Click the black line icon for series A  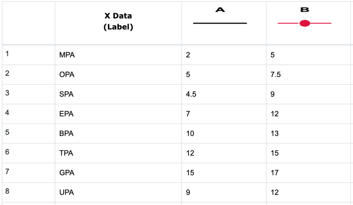(220, 23)
